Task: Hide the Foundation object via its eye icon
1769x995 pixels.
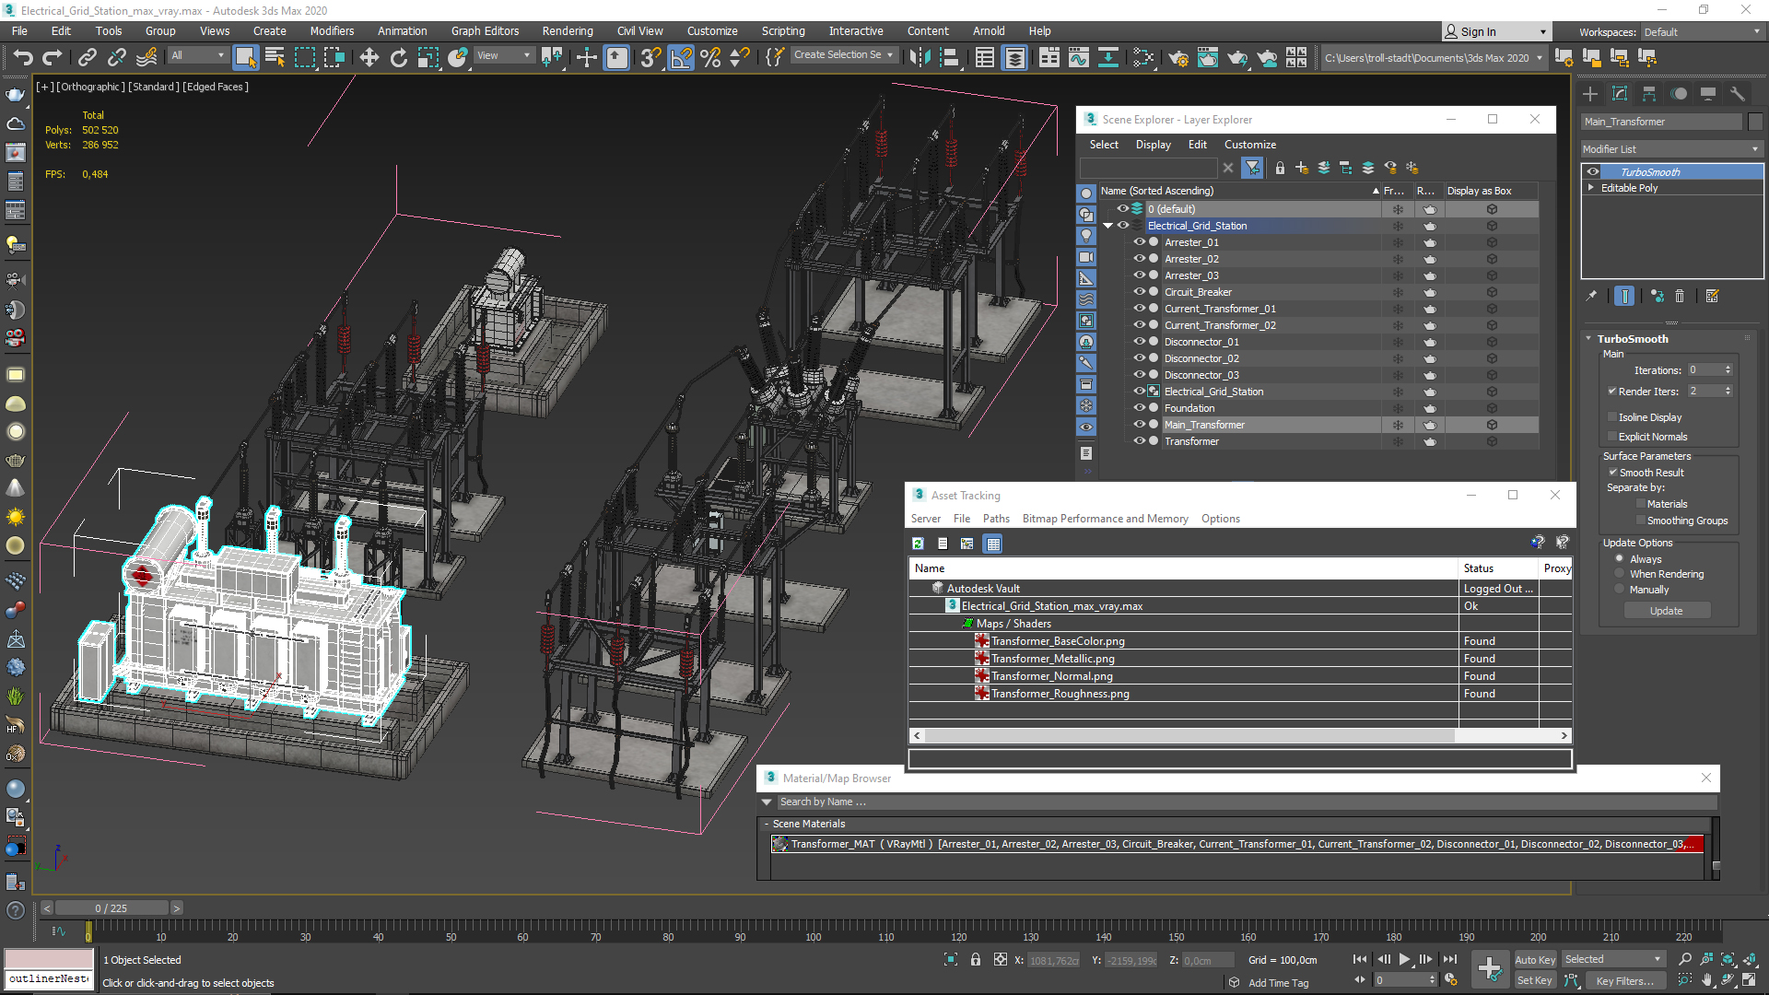Action: coord(1139,408)
